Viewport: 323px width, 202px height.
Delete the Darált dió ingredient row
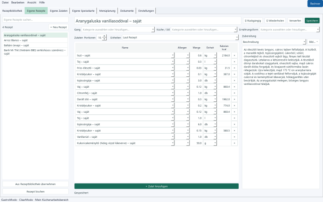click(234, 99)
